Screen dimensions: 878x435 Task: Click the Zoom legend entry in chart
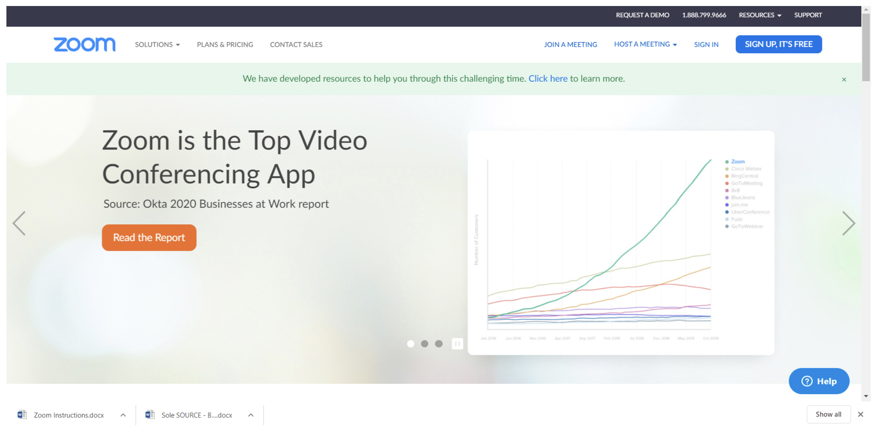735,161
